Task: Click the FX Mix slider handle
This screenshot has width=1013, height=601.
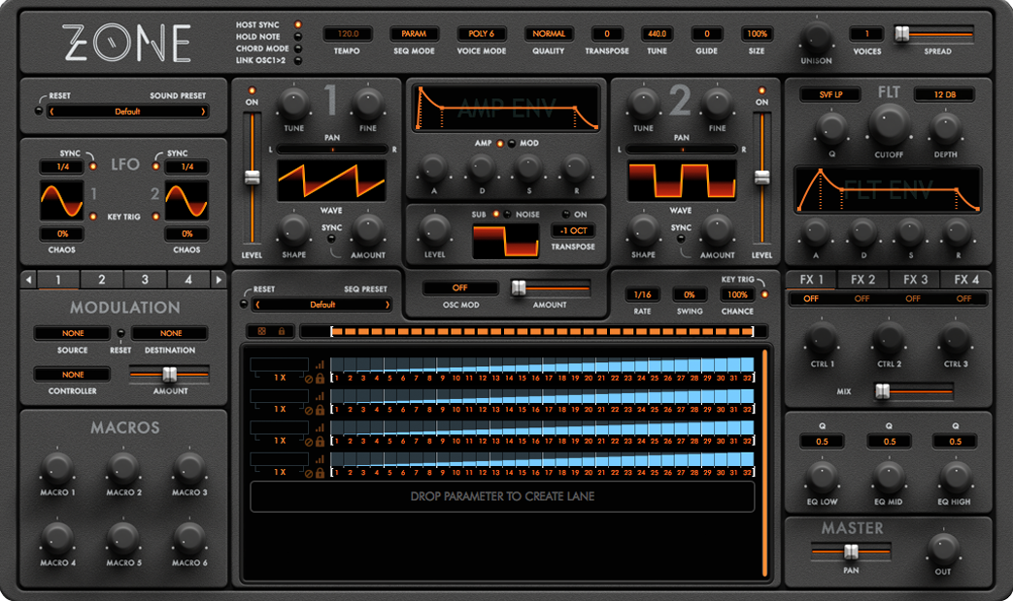Action: tap(882, 391)
